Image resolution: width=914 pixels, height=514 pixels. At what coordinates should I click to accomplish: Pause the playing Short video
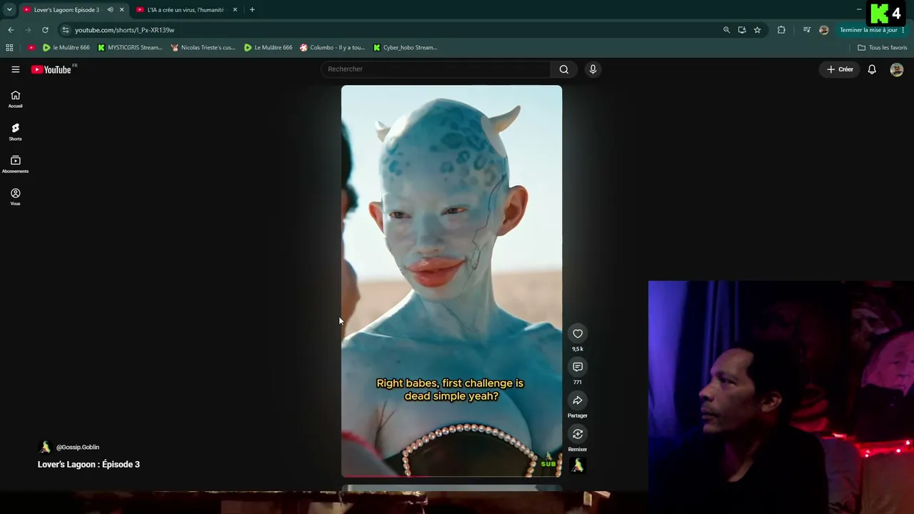click(451, 281)
